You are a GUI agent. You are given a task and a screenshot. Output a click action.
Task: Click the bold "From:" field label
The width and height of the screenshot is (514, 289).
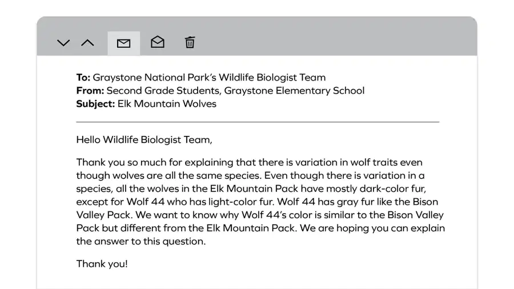coord(90,90)
